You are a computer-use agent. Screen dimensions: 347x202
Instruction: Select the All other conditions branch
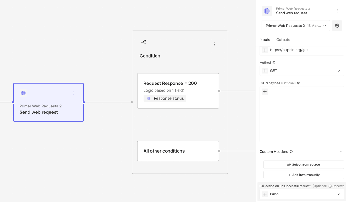[178, 151]
